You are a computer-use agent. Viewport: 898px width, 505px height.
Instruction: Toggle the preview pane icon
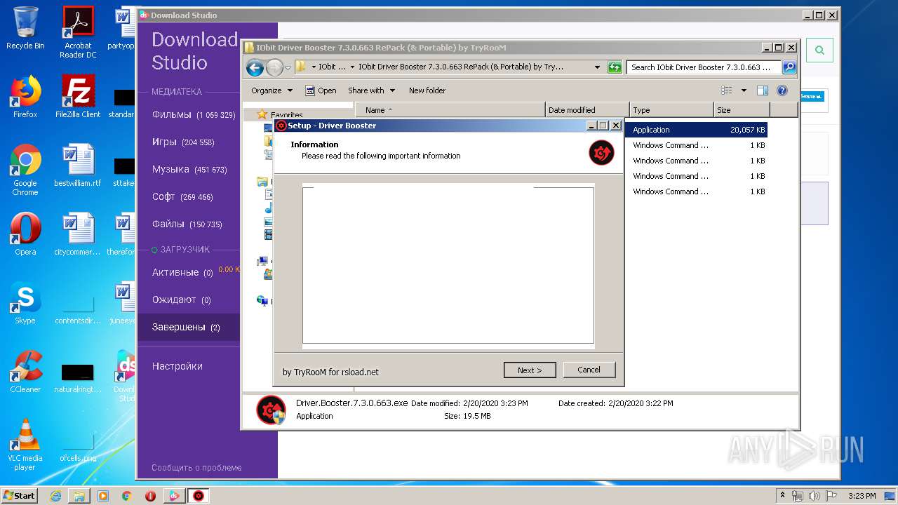click(763, 90)
